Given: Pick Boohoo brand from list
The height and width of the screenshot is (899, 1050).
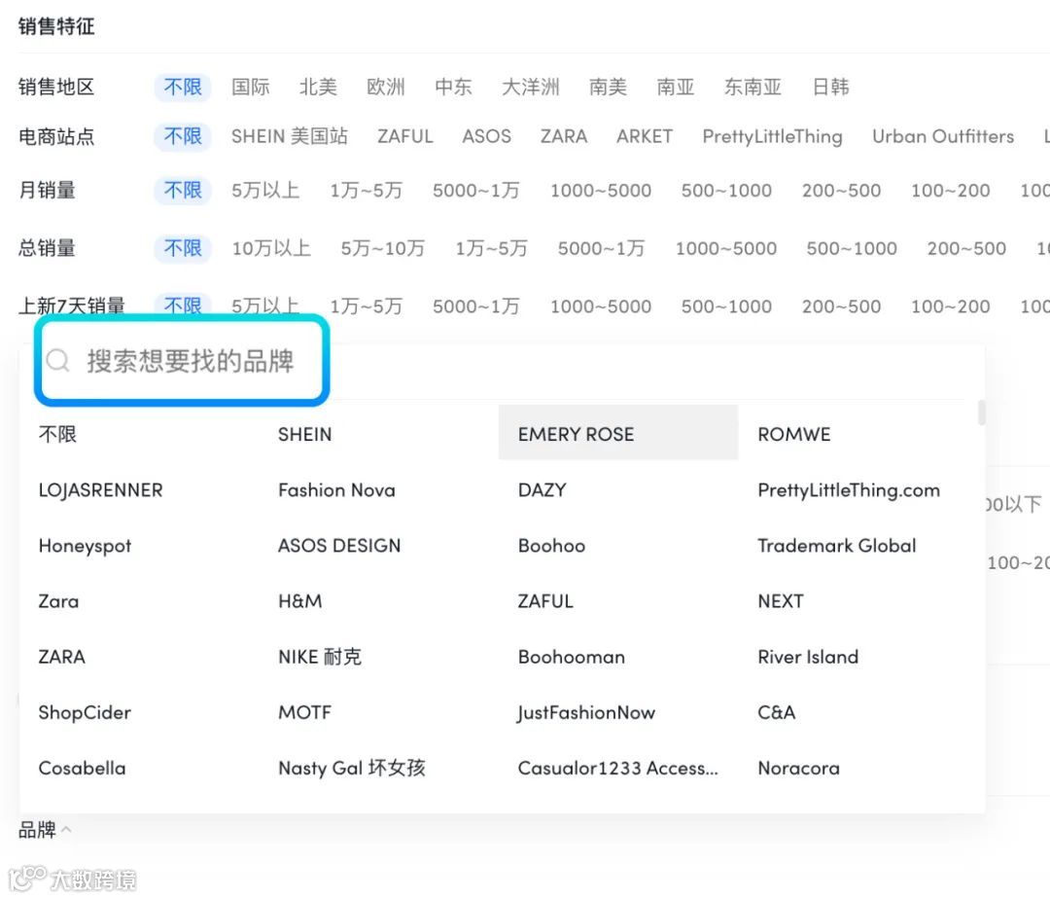Looking at the screenshot, I should pos(552,545).
